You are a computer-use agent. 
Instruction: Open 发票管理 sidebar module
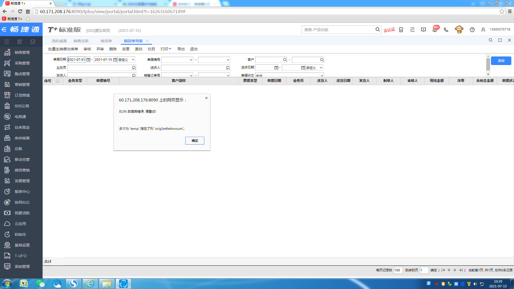[x=21, y=181]
